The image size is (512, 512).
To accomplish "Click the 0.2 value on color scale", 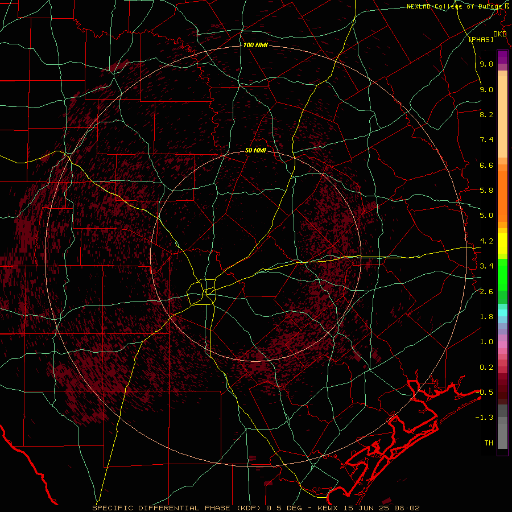I will coord(486,368).
